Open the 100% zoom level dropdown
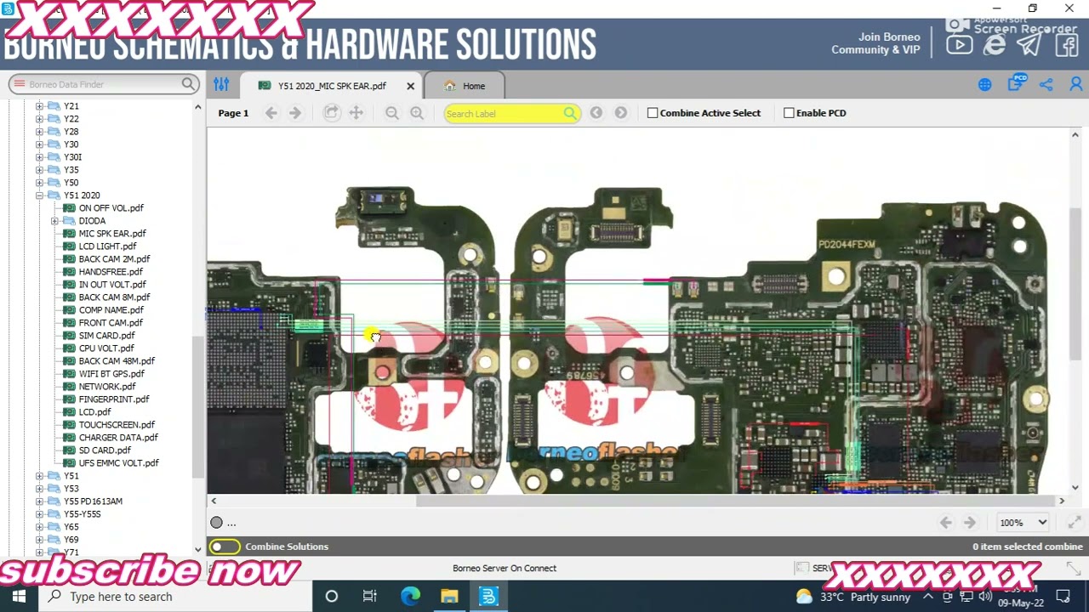 click(1023, 523)
